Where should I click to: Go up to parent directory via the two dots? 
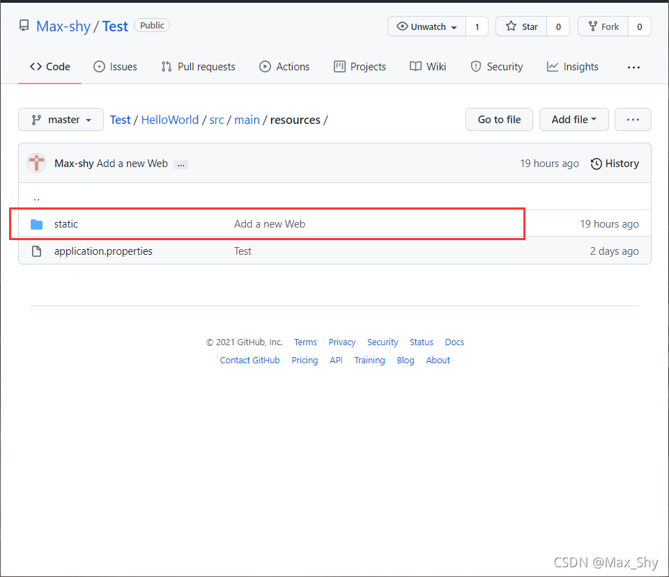[37, 198]
